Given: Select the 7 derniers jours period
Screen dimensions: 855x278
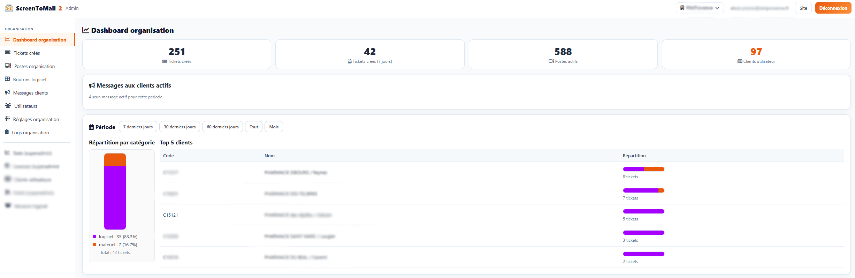Looking at the screenshot, I should [x=138, y=127].
